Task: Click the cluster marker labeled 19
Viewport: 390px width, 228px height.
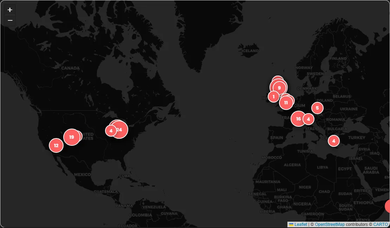Action: point(72,137)
